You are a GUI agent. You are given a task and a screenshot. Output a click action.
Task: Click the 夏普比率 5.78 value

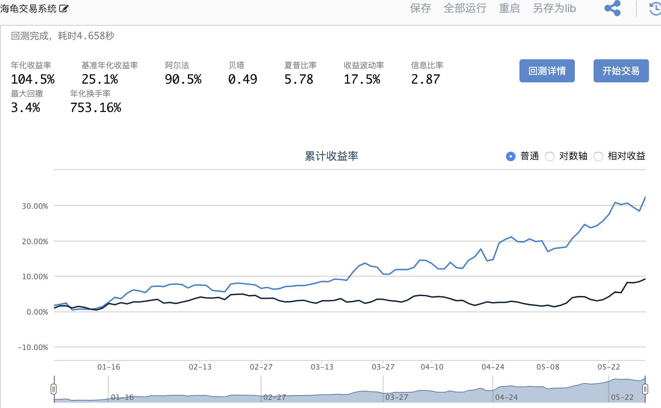click(x=299, y=79)
